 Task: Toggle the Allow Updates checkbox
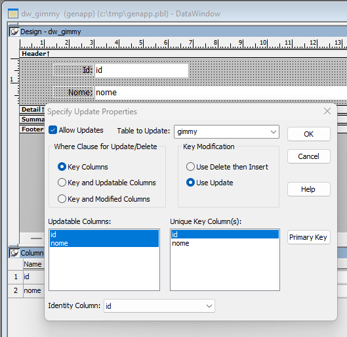tap(52, 130)
